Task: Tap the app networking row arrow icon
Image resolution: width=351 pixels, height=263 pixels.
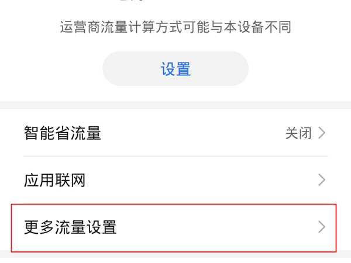Action: [322, 180]
